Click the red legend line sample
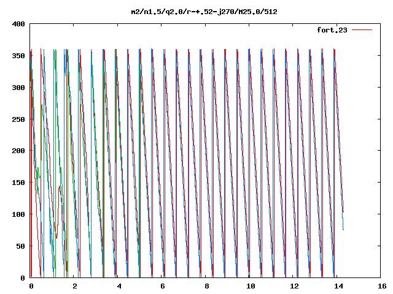 tap(362, 30)
